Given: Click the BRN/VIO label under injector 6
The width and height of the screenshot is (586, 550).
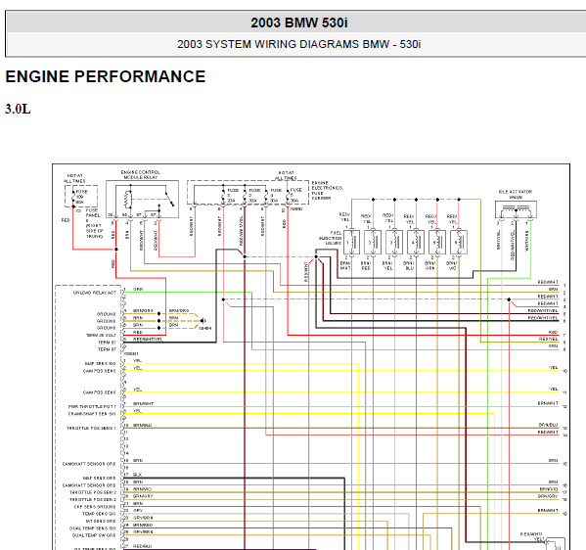Looking at the screenshot, I should [452, 266].
